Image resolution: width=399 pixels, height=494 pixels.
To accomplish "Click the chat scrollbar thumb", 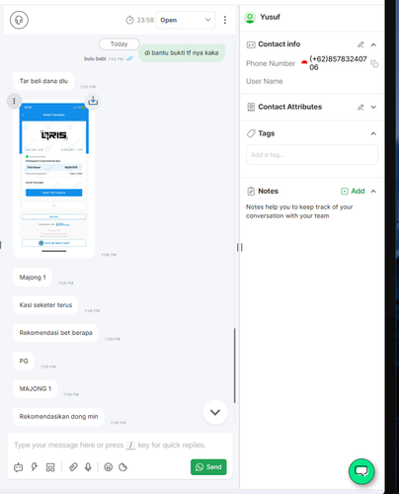I will point(234,366).
